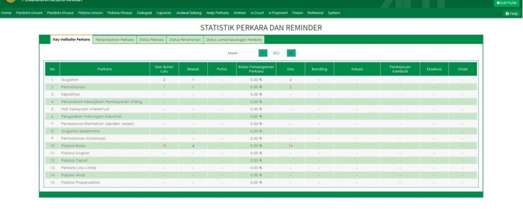The height and width of the screenshot is (217, 523).
Task: Switch to Status Perkara tab
Action: pos(151,40)
